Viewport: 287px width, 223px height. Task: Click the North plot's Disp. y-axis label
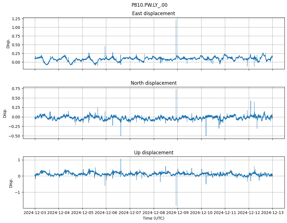[5, 113]
